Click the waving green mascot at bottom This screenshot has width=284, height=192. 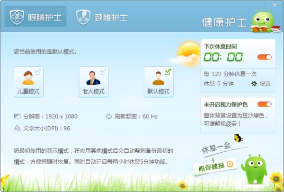pyautogui.click(x=254, y=169)
